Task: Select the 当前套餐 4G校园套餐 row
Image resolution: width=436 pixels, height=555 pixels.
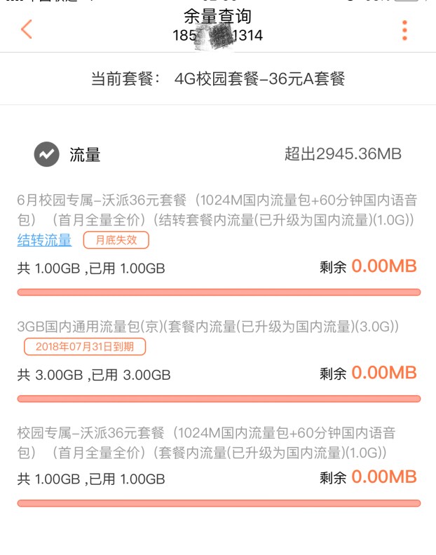Action: [x=218, y=78]
